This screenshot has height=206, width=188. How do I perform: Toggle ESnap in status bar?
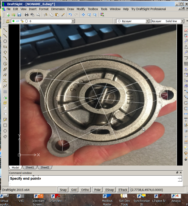[110, 190]
